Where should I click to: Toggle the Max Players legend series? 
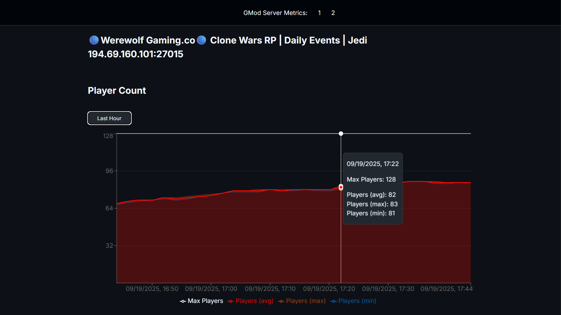point(201,301)
